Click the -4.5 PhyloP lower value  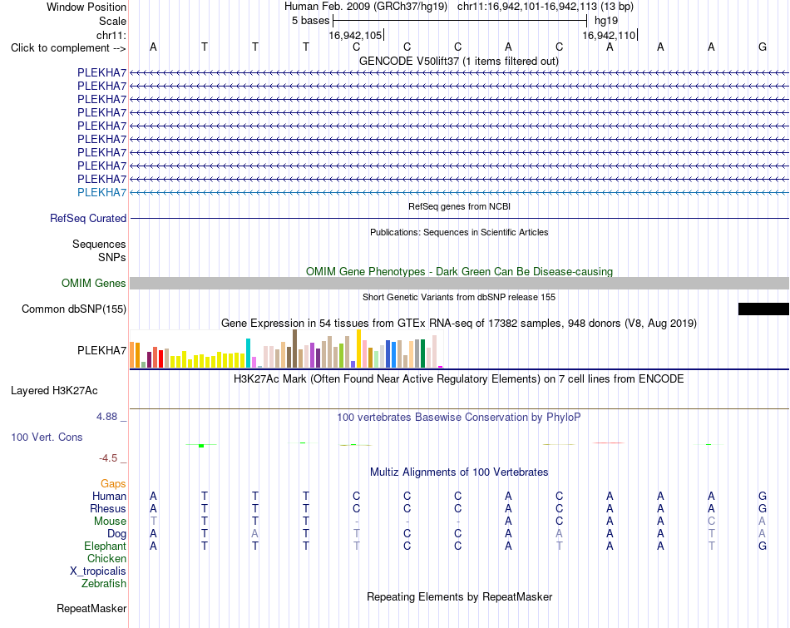tap(108, 458)
